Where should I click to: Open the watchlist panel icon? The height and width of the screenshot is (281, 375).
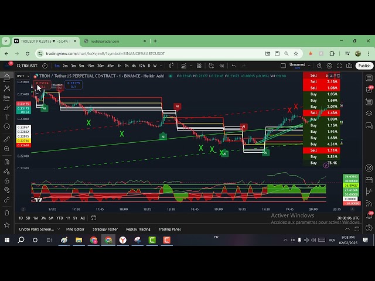pyautogui.click(x=369, y=78)
